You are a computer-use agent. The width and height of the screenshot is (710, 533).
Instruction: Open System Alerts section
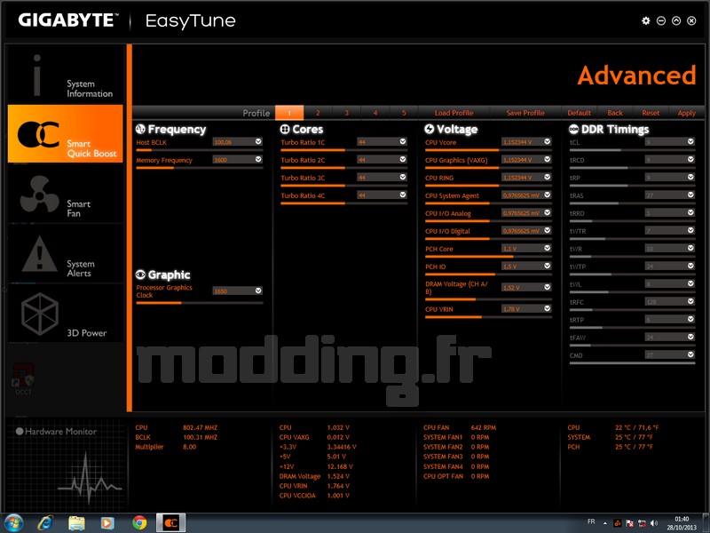point(65,254)
